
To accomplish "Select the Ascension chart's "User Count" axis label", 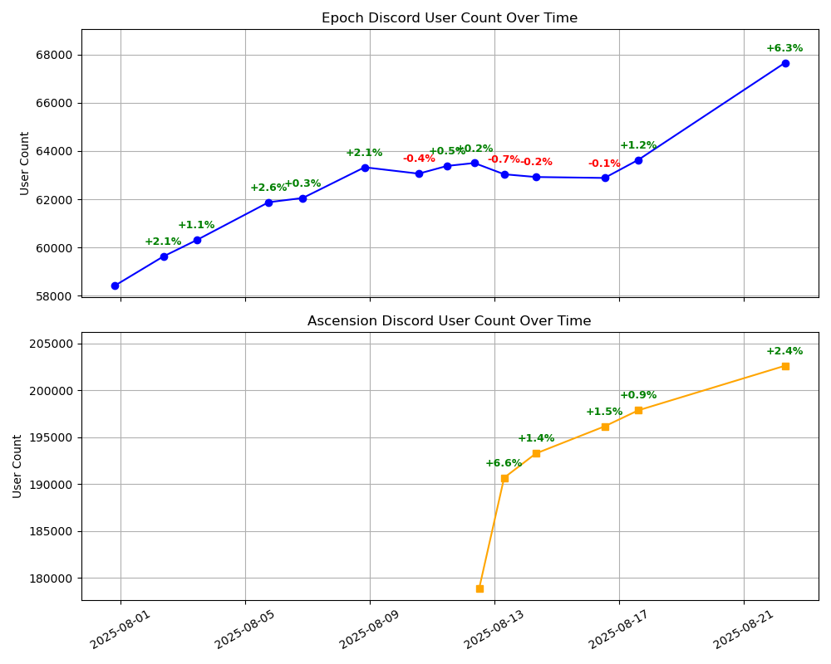I will coord(17,466).
